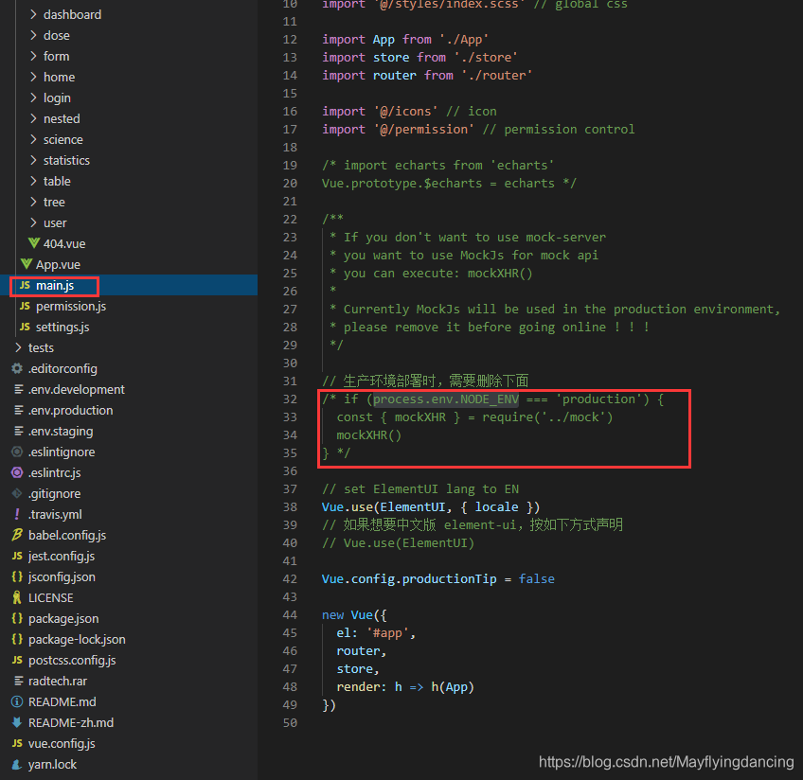803x780 pixels.
Task: Click the JS icon of vue.config.js
Action: (x=17, y=743)
